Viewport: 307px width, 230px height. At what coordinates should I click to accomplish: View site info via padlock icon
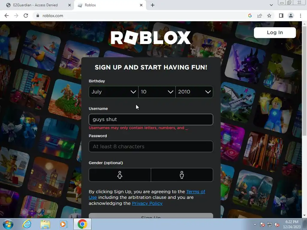[38, 16]
